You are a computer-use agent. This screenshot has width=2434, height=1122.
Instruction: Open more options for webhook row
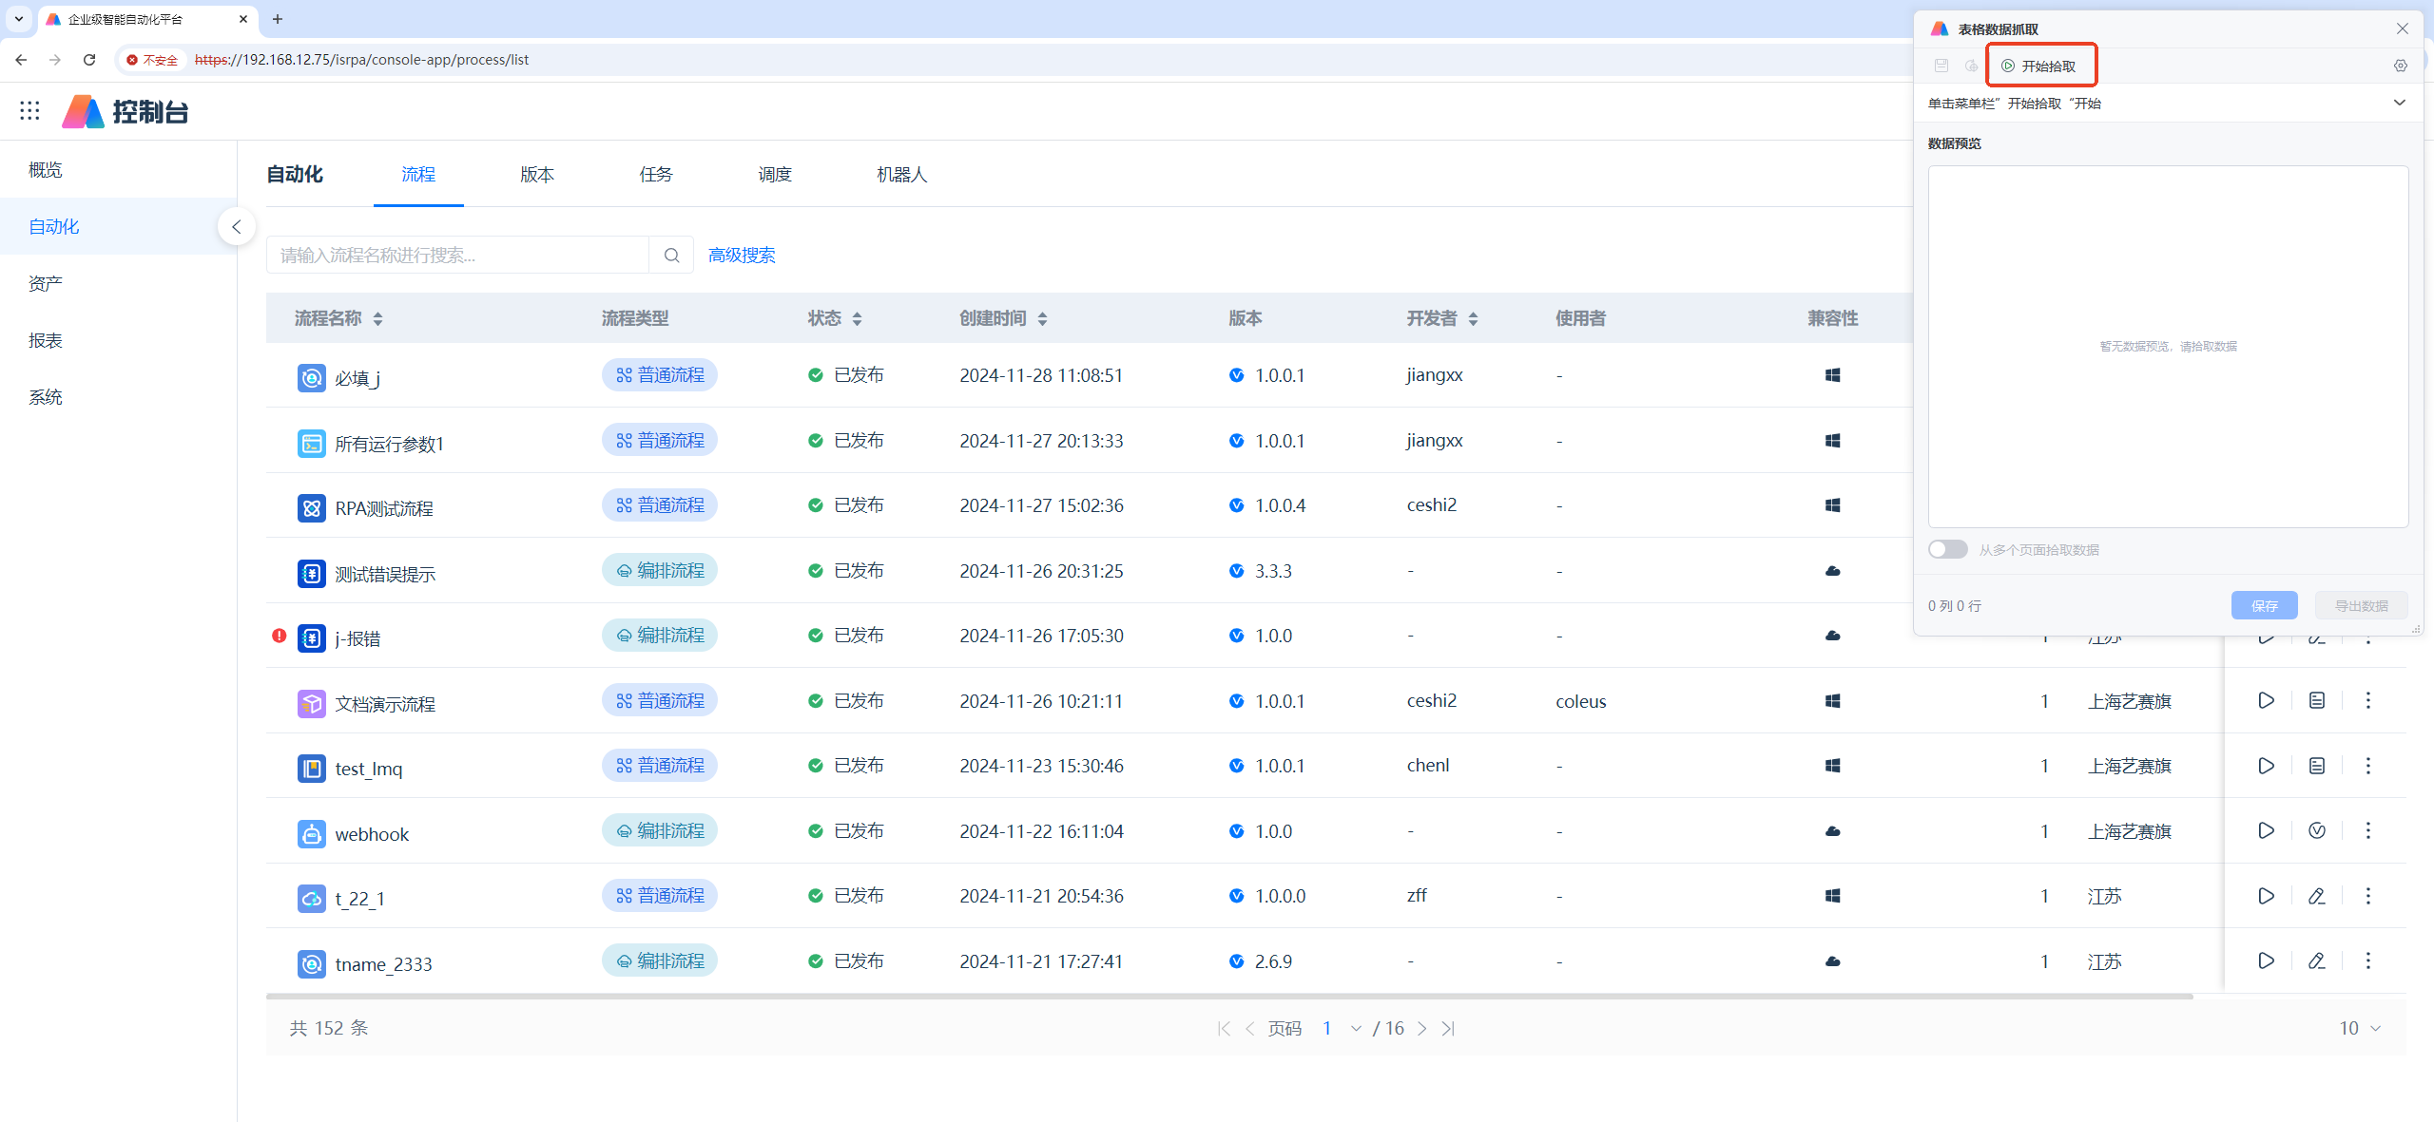coord(2368,831)
